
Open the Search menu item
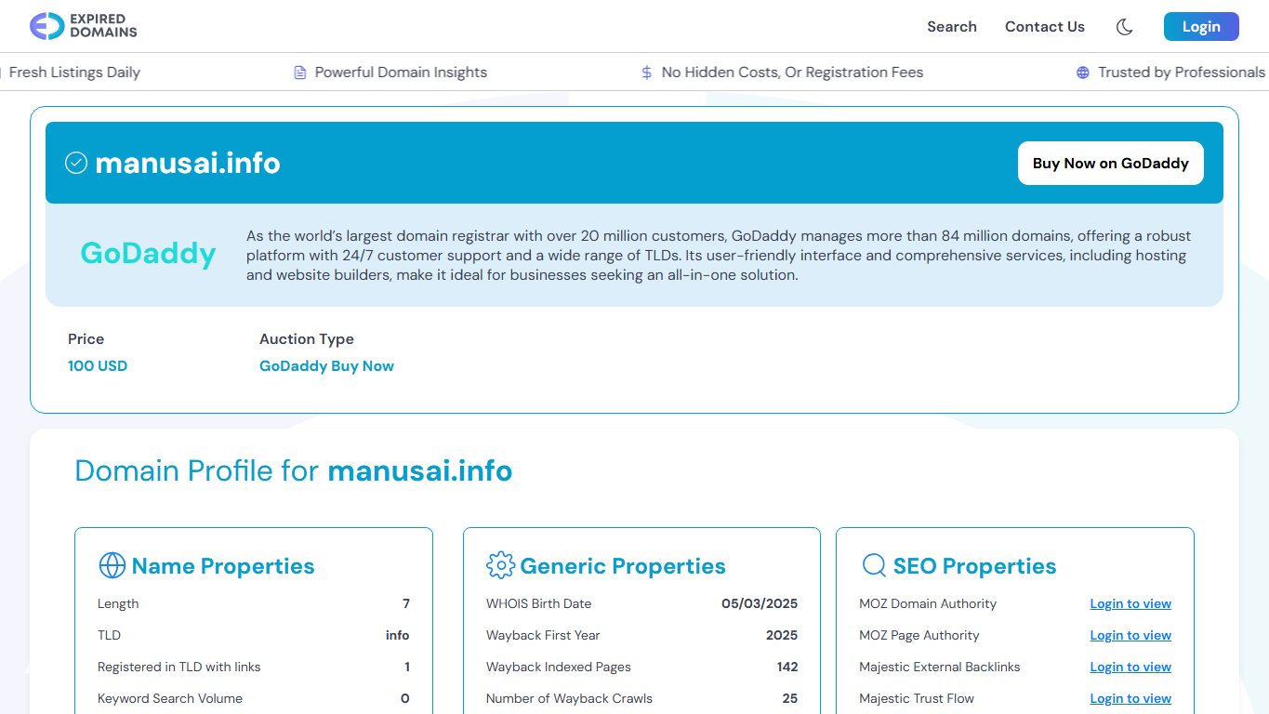tap(952, 27)
